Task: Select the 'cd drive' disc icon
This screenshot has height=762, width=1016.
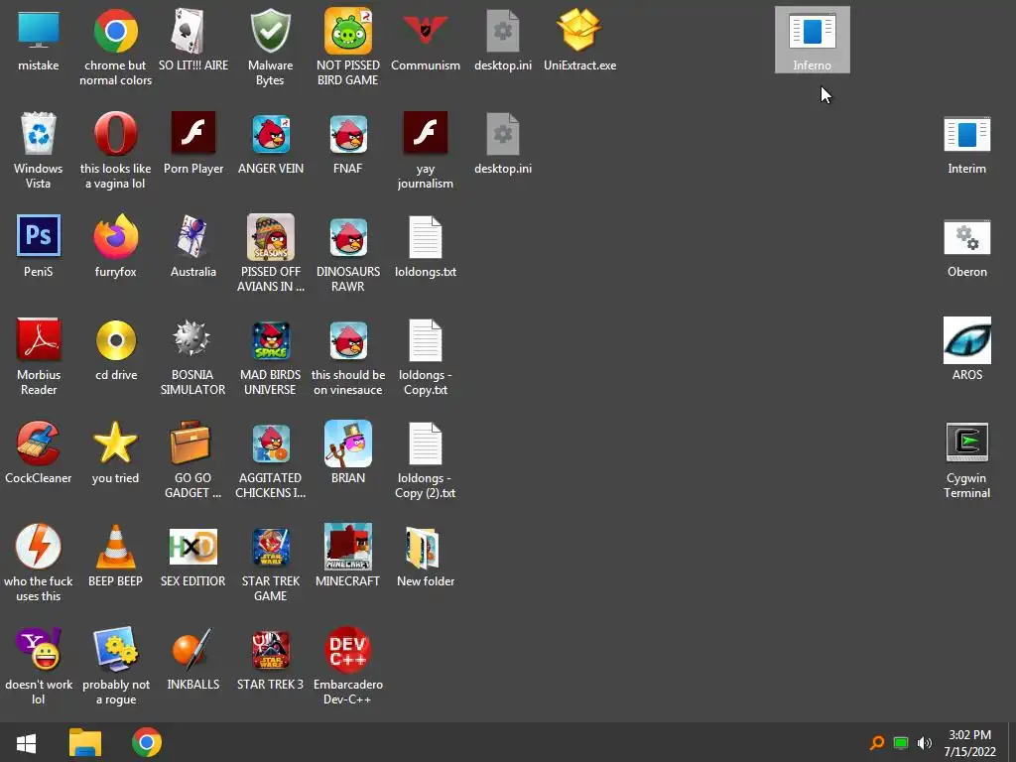Action: pyautogui.click(x=115, y=339)
